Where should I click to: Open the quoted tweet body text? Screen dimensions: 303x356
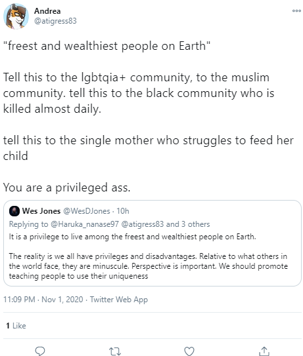point(148,256)
